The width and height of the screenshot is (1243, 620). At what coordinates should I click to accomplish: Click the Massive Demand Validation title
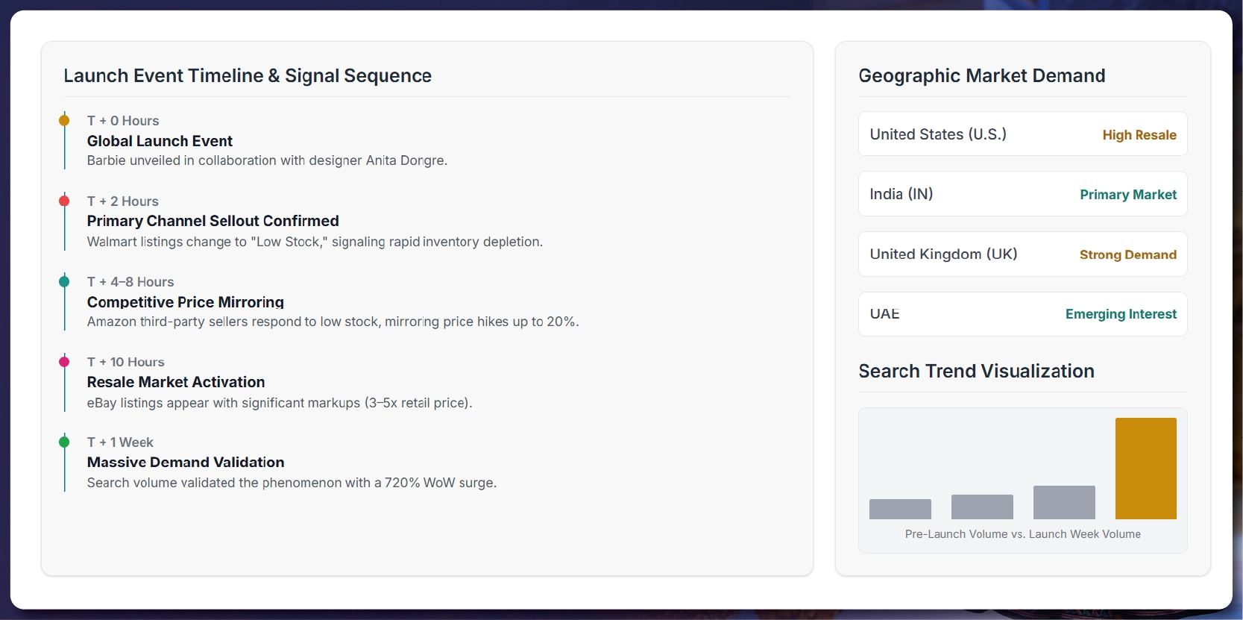pyautogui.click(x=185, y=463)
